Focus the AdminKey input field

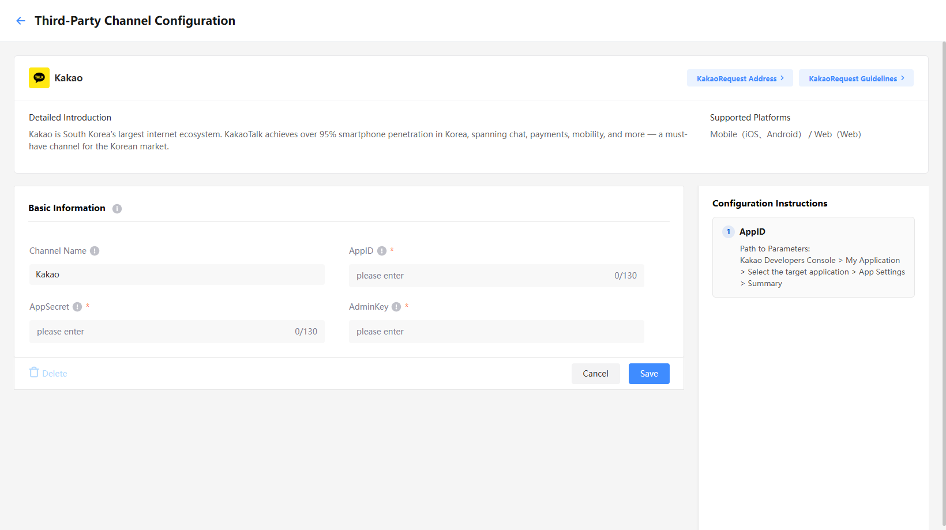pos(497,332)
